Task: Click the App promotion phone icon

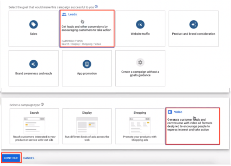Action: point(87,64)
